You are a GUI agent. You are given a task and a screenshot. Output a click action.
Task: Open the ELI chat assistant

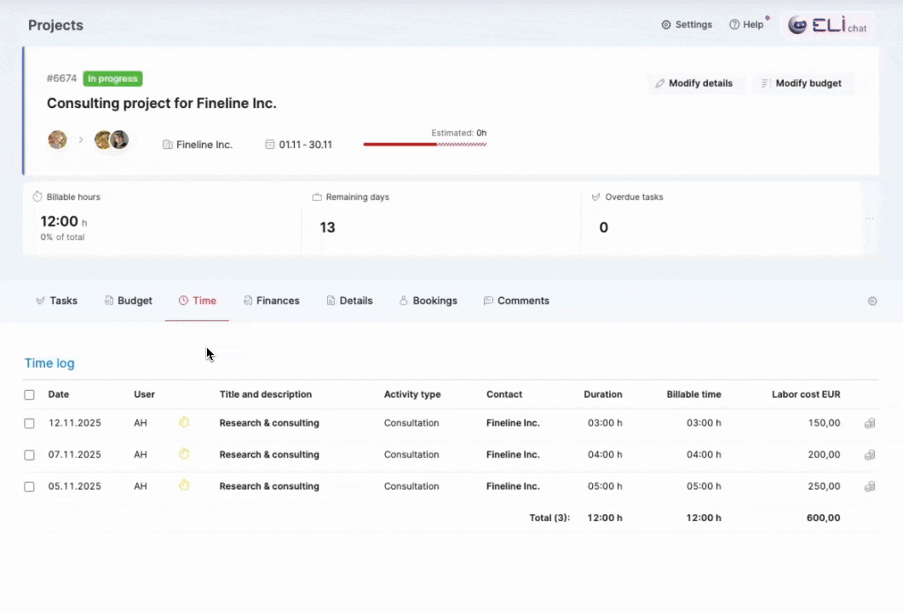tap(826, 26)
